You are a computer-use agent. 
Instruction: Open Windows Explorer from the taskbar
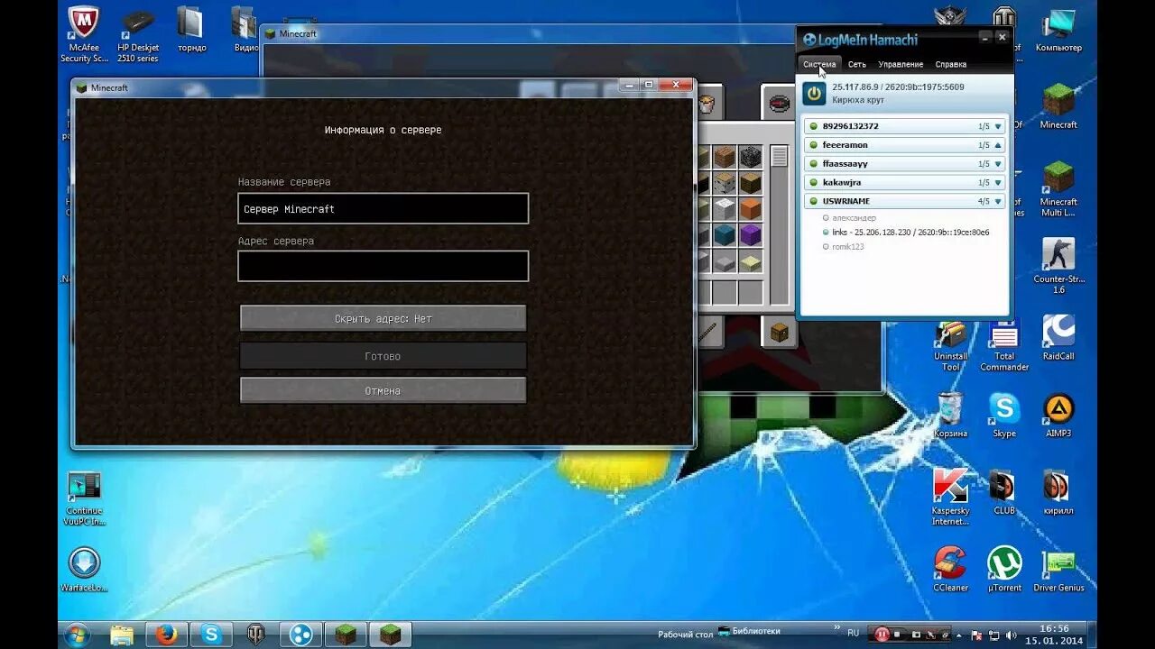coord(122,635)
